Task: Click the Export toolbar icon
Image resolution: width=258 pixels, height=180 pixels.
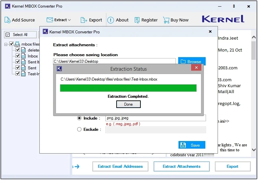Action: point(84,20)
